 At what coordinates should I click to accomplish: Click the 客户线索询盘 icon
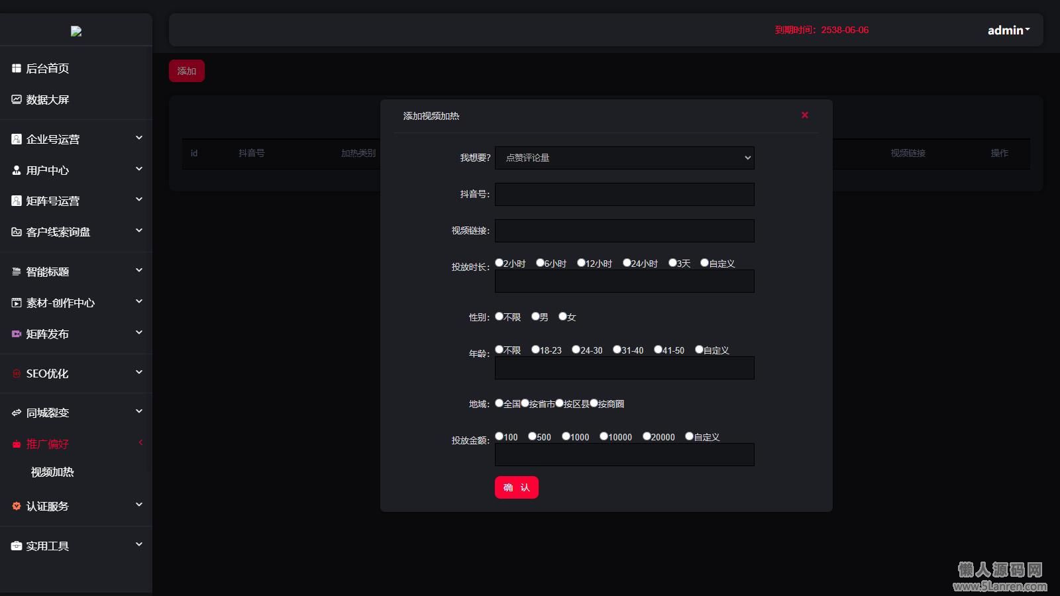tap(17, 232)
